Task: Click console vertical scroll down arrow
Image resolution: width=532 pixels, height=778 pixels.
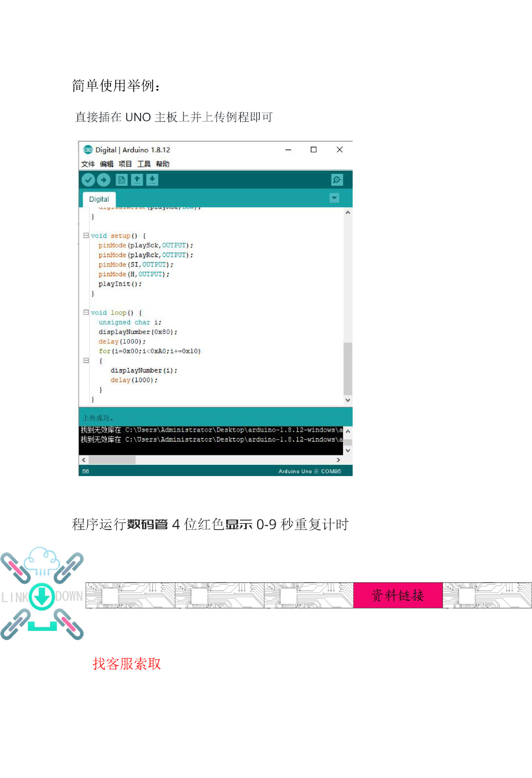Action: pos(348,451)
